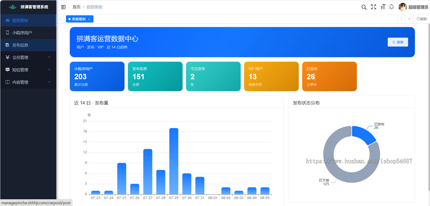Click the sidebar collapse hamburger icon
This screenshot has width=430, height=206.
(x=63, y=7)
